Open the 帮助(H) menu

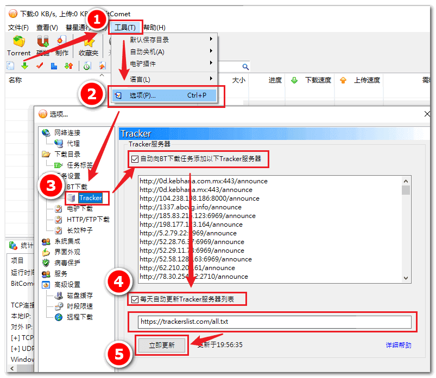(x=154, y=28)
